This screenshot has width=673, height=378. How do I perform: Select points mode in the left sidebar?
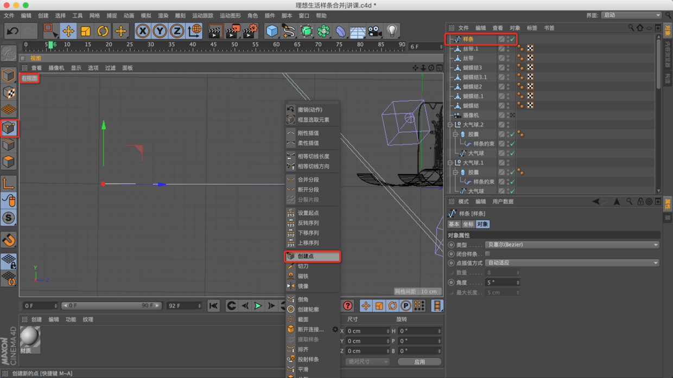[x=9, y=128]
